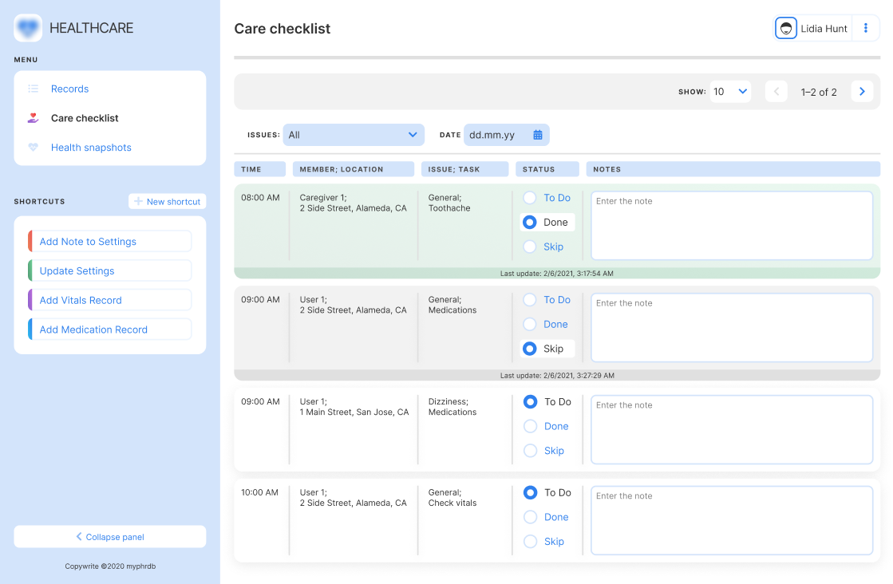Click the Records list icon in menu
Image resolution: width=893 pixels, height=584 pixels.
pos(33,89)
